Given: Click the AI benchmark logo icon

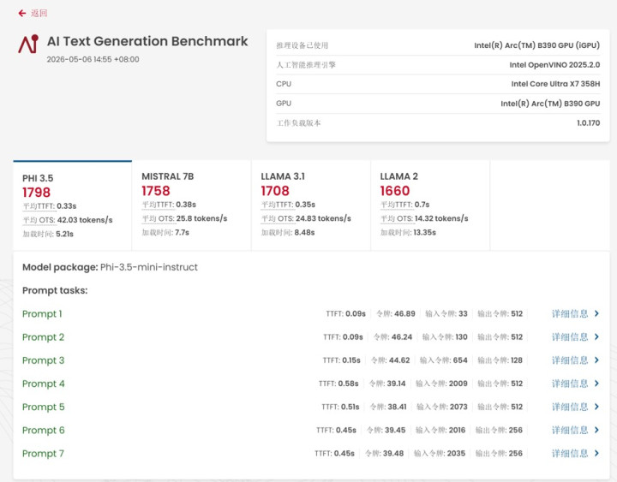Looking at the screenshot, I should click(x=28, y=44).
